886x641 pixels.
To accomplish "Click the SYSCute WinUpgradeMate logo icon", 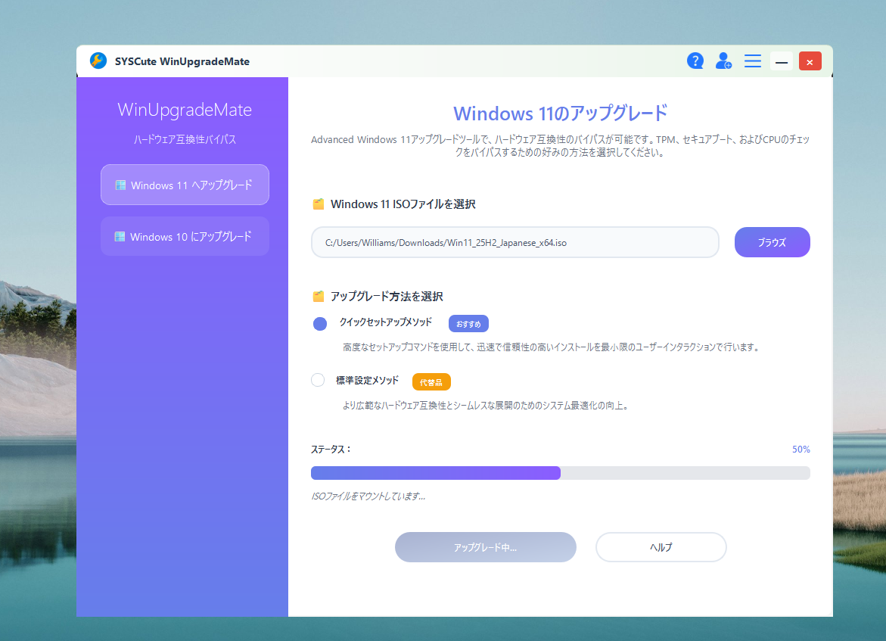I will [98, 61].
